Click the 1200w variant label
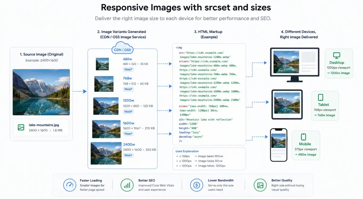Viewport: 363px width, 199px height. tap(129, 101)
